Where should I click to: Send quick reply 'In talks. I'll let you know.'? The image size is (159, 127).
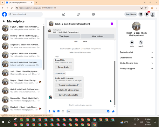click(68, 90)
